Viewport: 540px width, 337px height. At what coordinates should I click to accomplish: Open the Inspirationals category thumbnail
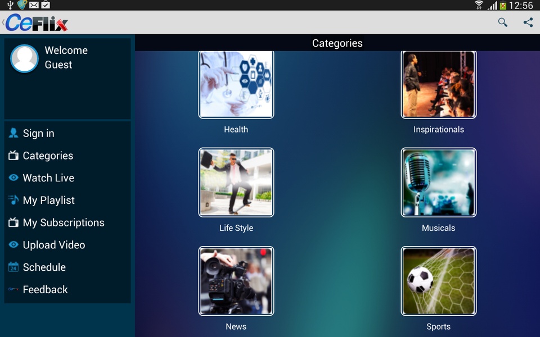click(439, 85)
